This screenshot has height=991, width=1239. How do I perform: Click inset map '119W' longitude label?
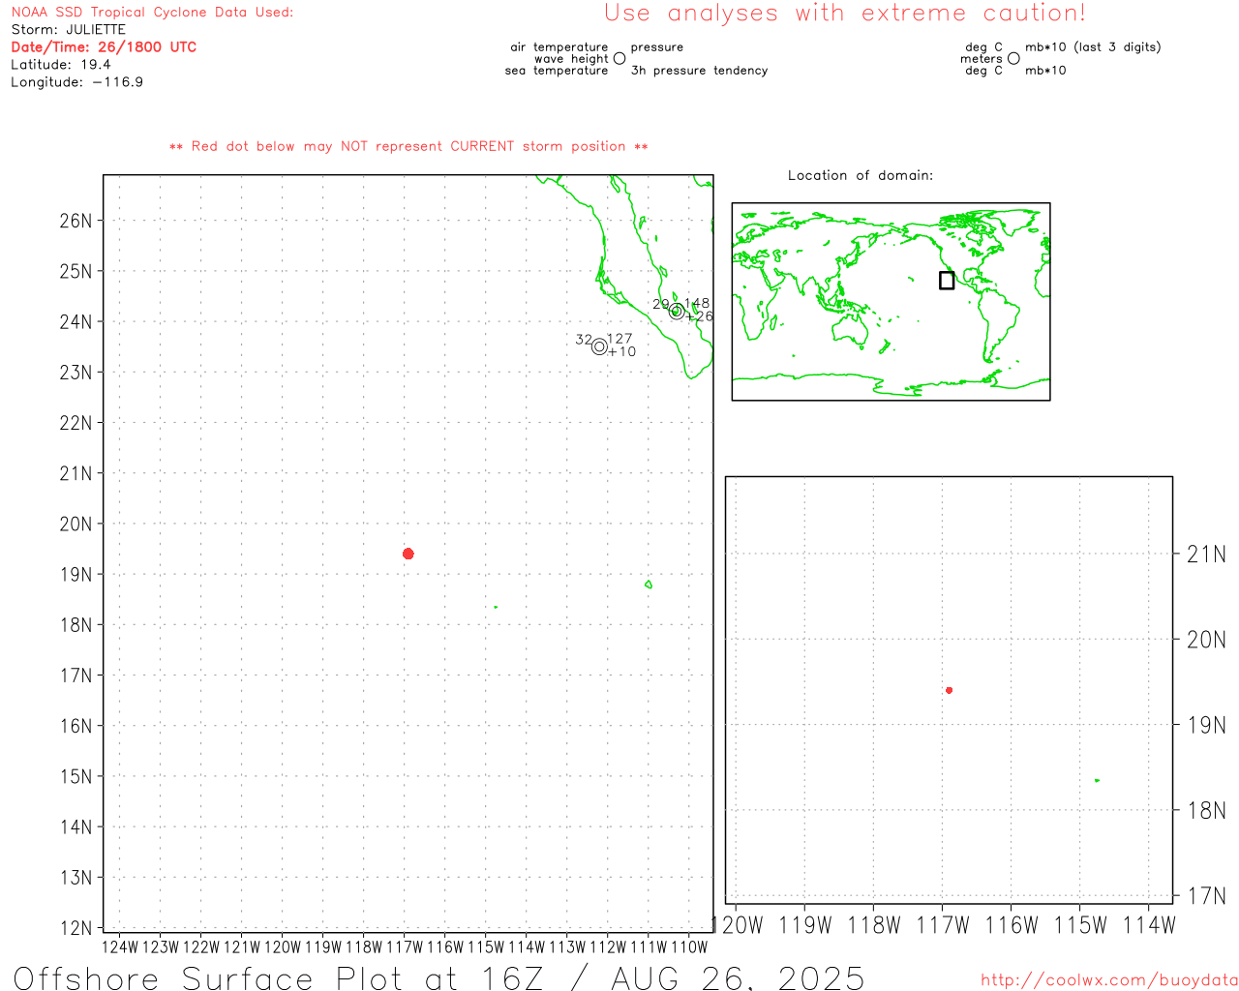coord(805,925)
